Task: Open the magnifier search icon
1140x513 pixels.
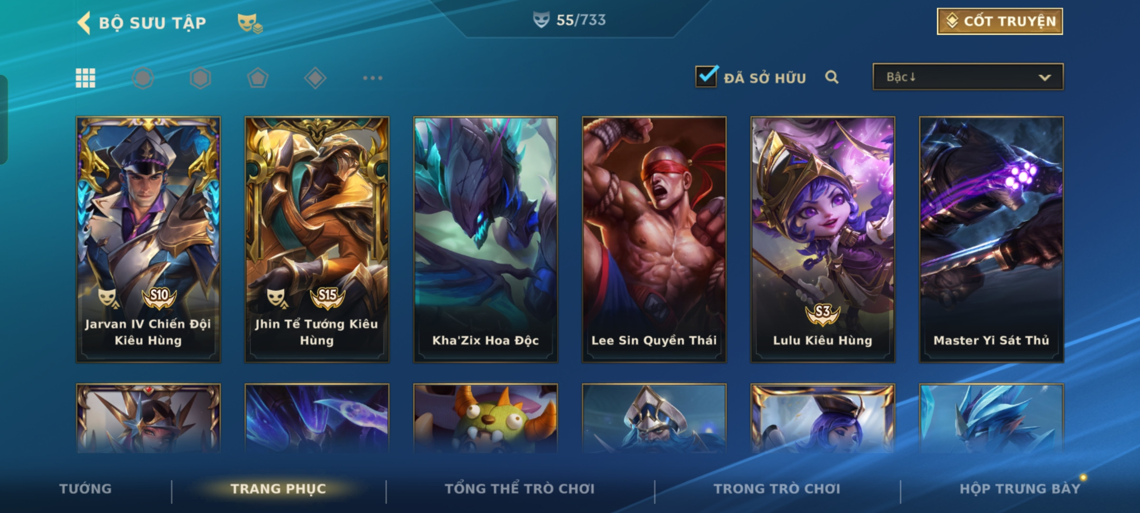Action: tap(832, 77)
